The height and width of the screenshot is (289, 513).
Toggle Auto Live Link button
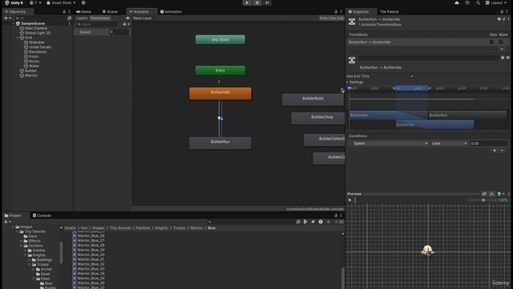tap(331, 18)
